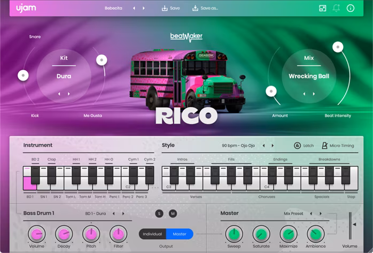Click the ujam logo
The height and width of the screenshot is (253, 373).
26,8
